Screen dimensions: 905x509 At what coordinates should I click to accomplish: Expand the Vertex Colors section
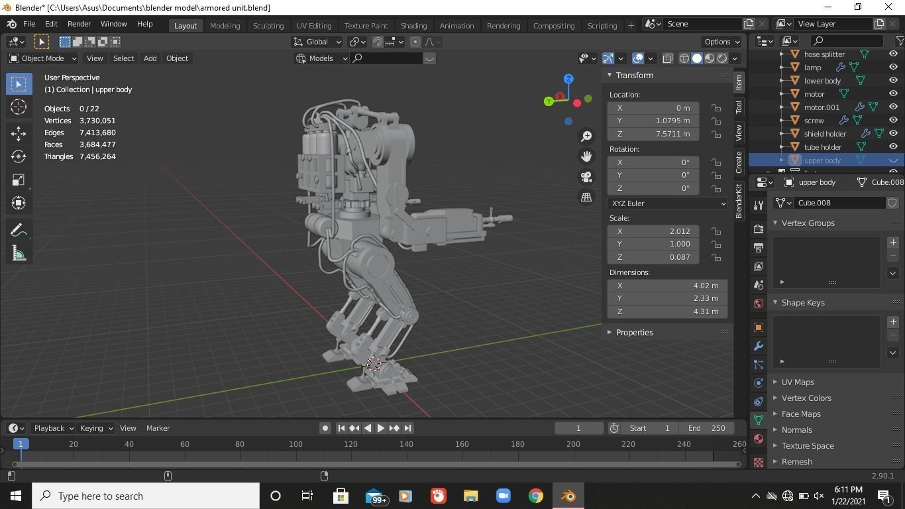806,398
